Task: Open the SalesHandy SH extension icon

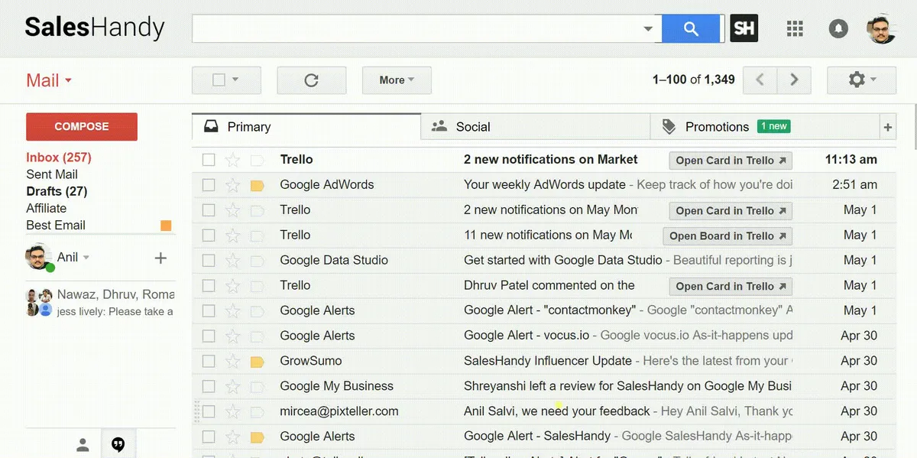Action: click(744, 29)
